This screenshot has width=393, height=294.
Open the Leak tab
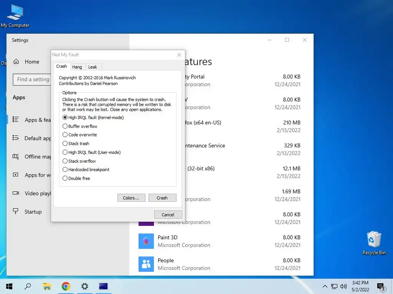[x=92, y=67]
